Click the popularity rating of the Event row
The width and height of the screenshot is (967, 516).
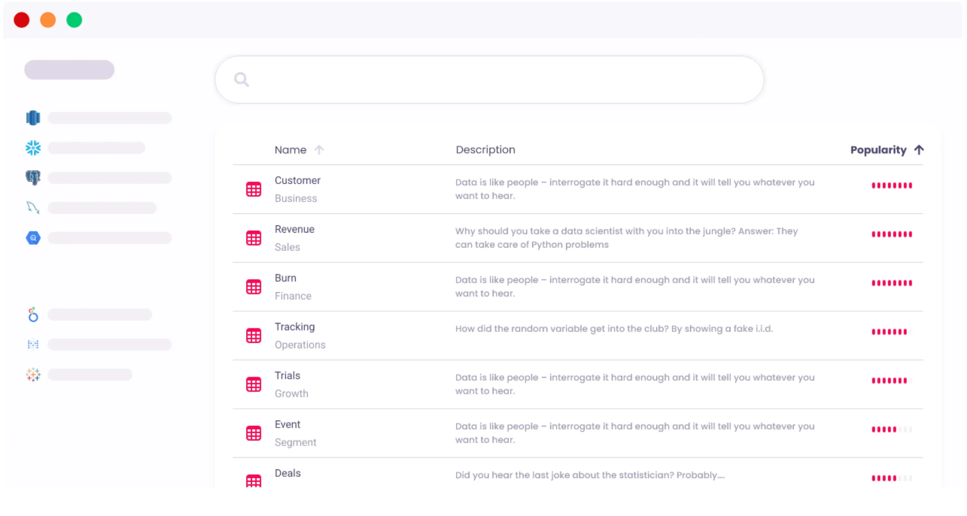point(891,429)
